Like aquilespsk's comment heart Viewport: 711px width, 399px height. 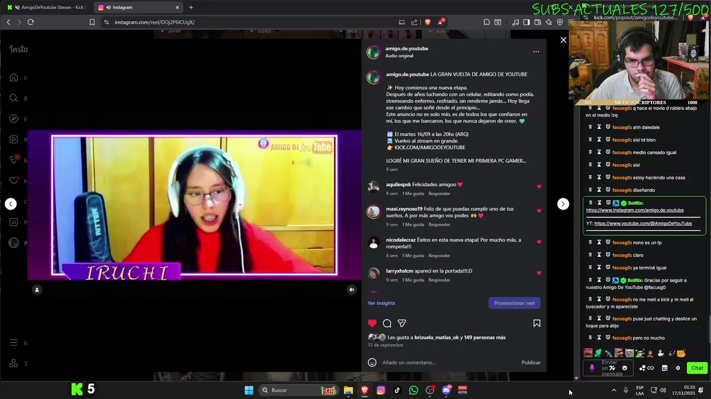coord(539,187)
